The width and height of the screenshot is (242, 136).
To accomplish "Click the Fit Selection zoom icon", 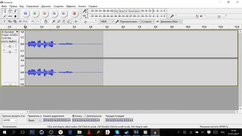I will coord(64,22).
